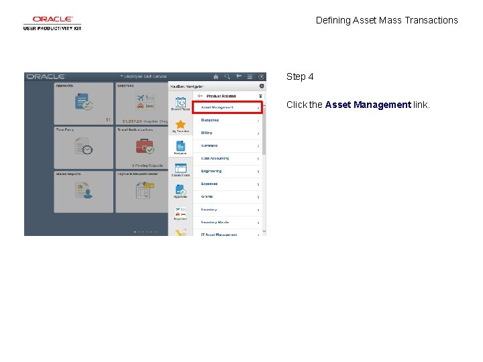Click the navigator list scrollbar thumb

(264, 131)
